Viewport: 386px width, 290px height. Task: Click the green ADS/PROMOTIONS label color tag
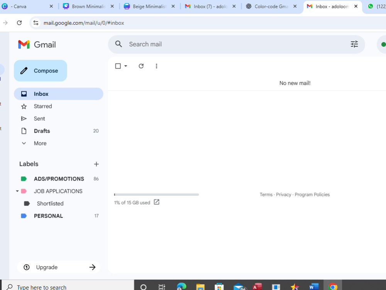pos(24,179)
